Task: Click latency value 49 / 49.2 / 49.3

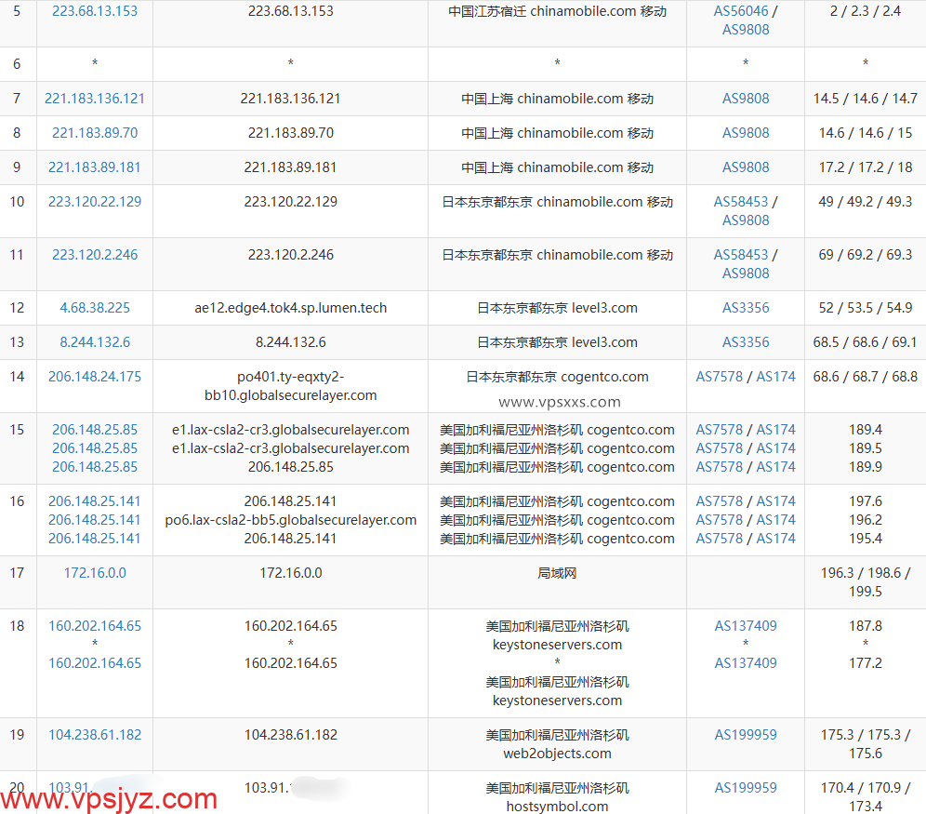Action: (866, 202)
